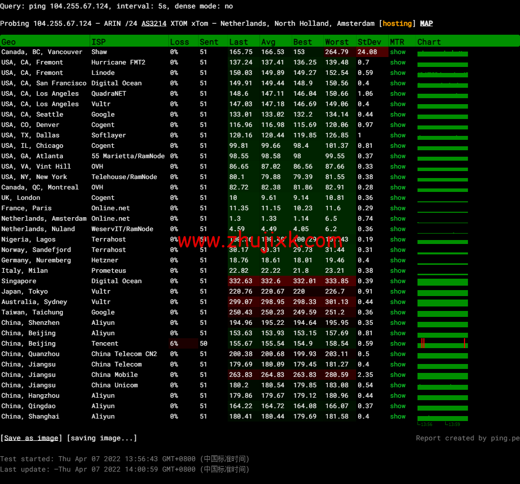Screen dimensions: 520x484
Task: Click the StDev column header
Action: pos(369,42)
